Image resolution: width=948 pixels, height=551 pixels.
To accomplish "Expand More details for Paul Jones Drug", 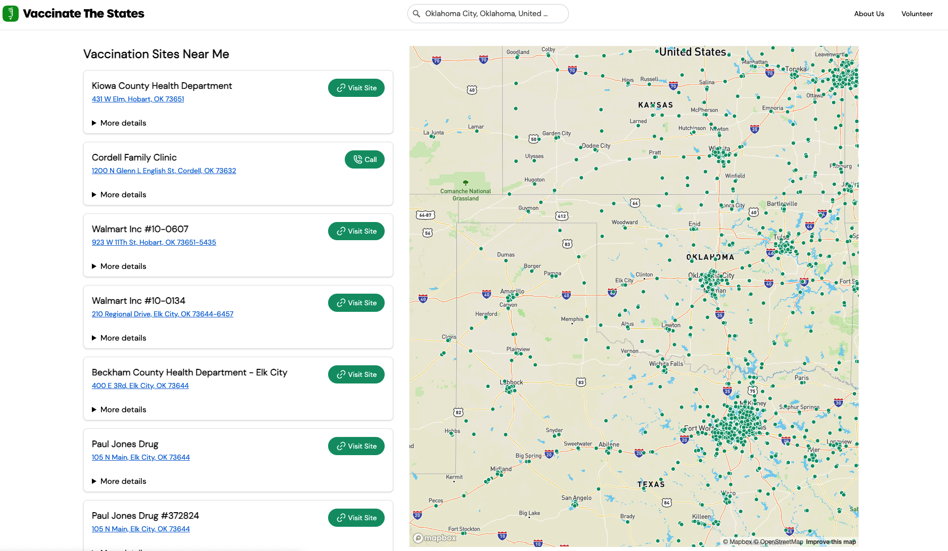I will point(119,481).
